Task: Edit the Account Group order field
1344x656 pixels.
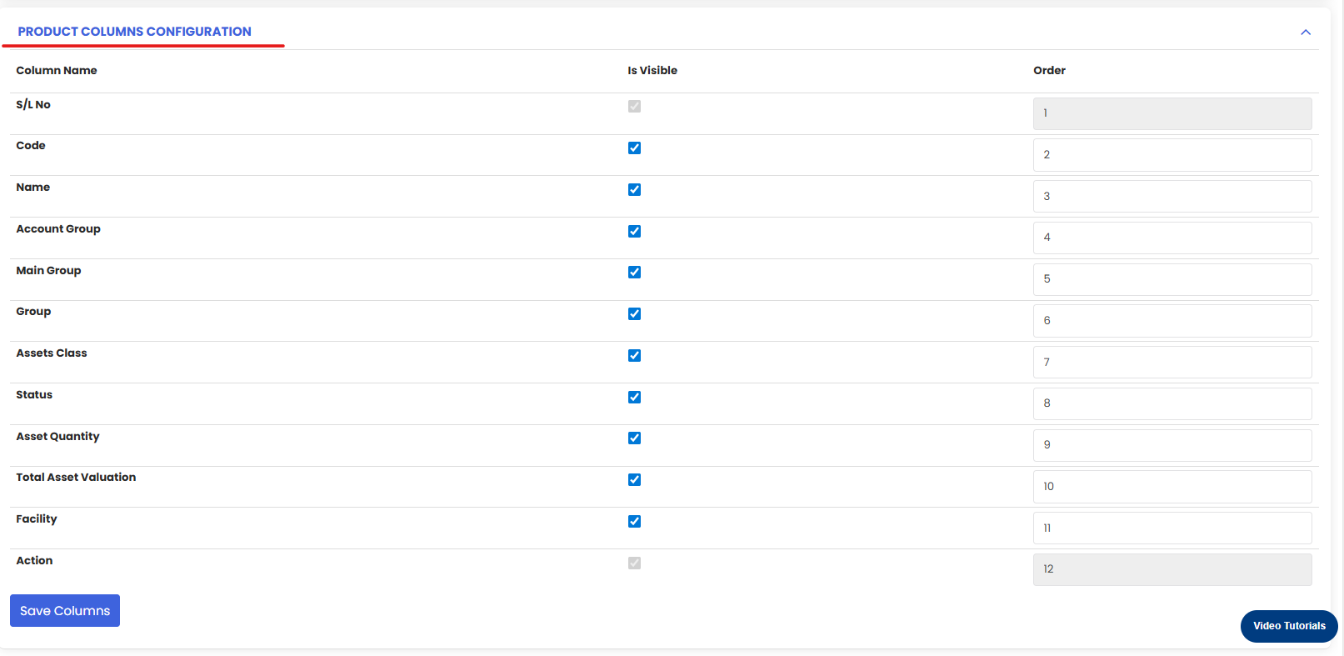Action: coord(1172,238)
